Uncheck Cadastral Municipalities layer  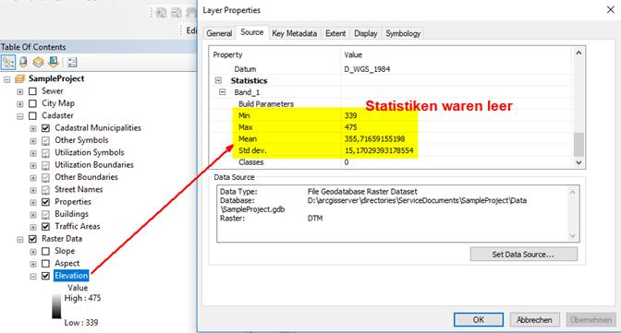45,128
